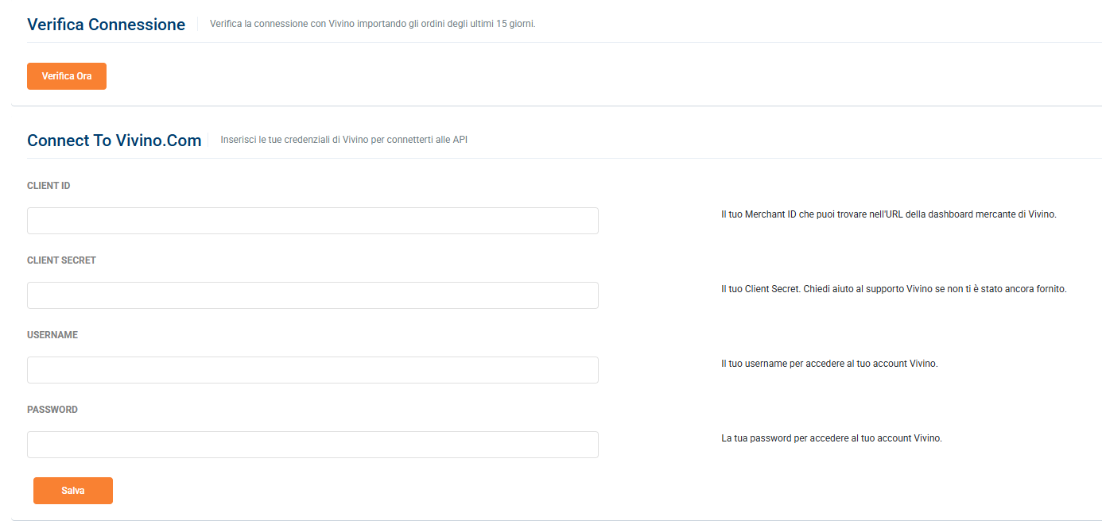Click the CLIENT SECRET field label
The height and width of the screenshot is (532, 1102).
[x=61, y=260]
